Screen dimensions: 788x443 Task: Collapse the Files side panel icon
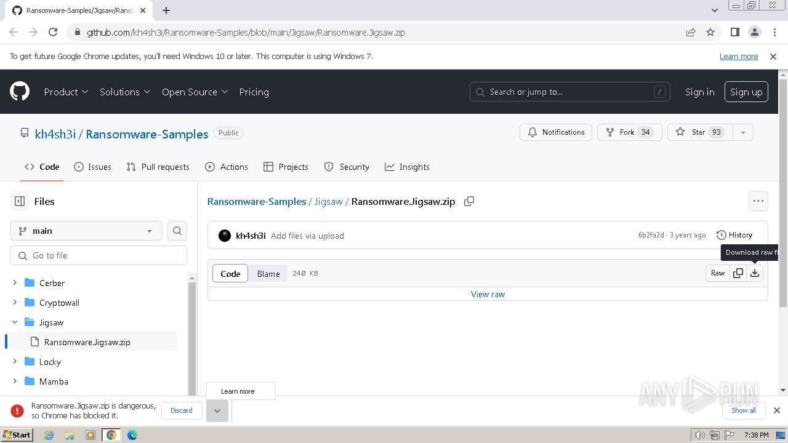click(20, 201)
